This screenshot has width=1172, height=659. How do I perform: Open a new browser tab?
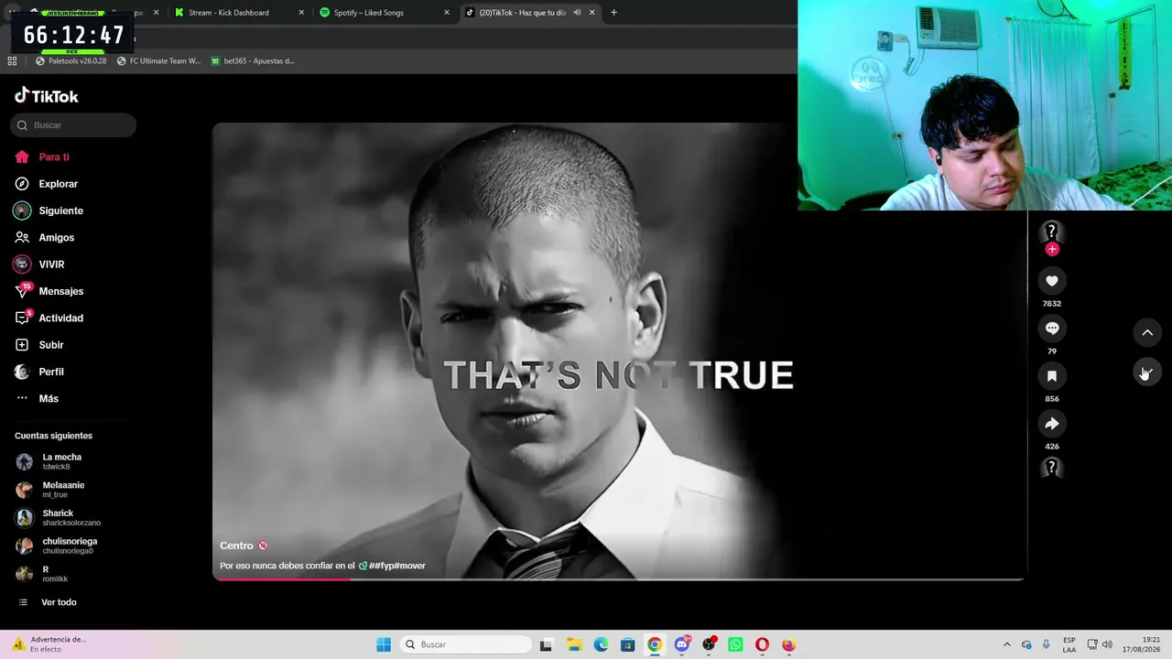[613, 13]
